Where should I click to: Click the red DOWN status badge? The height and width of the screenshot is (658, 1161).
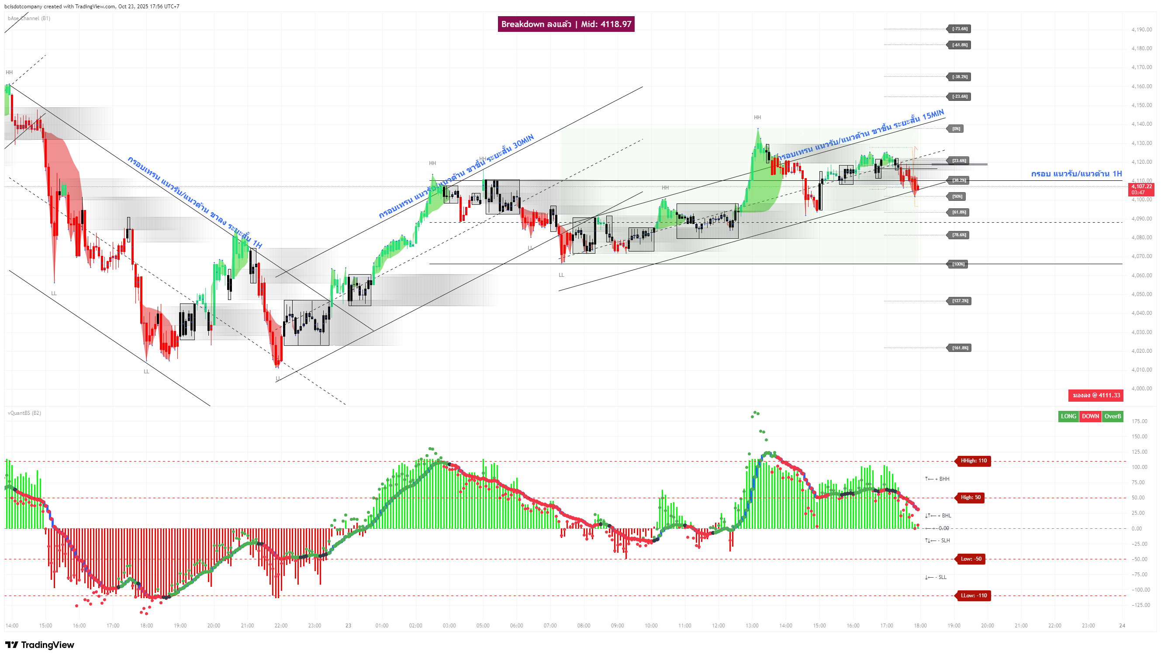[1090, 416]
